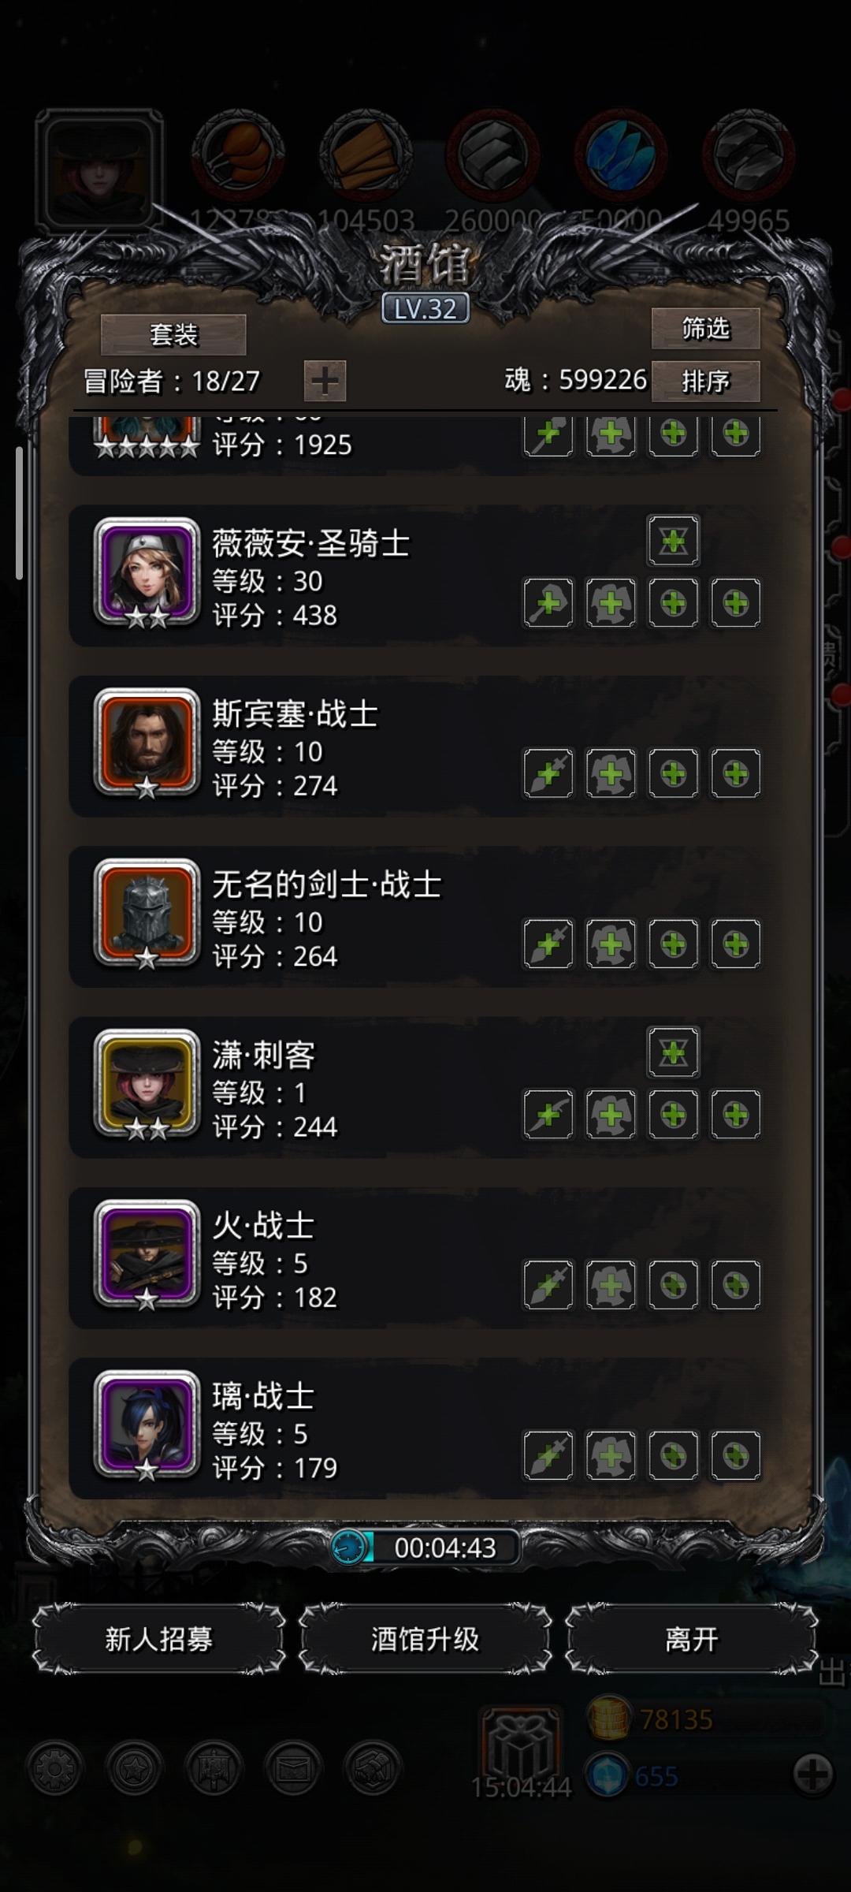Viewport: 851px width, 1892px height.
Task: Tap the skill badge icon above 潇·刺客 slots
Action: 673,1052
